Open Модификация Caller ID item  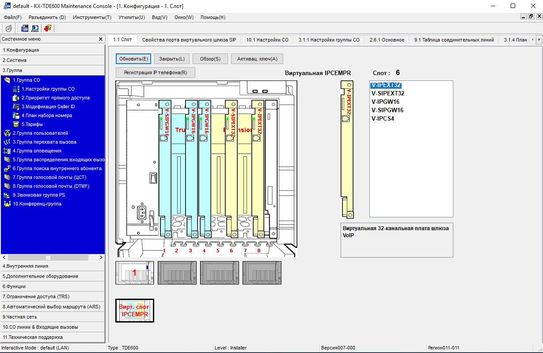coord(48,106)
